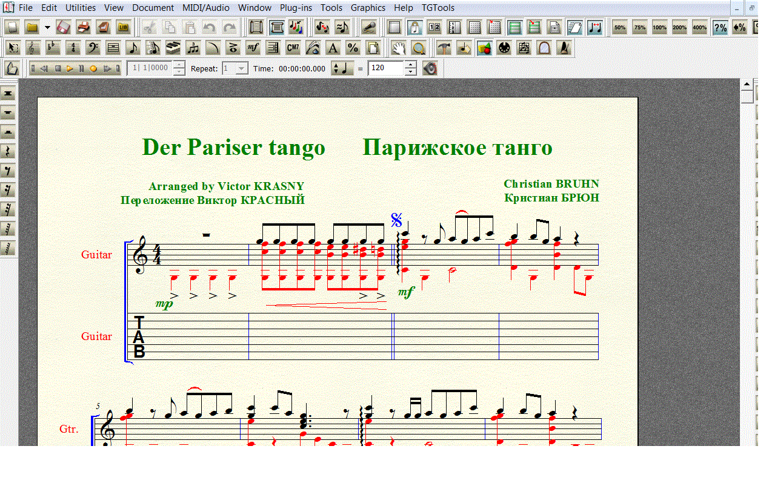Select the Staff tool treble clef icon
Screen dimensions: 772x492
point(33,48)
